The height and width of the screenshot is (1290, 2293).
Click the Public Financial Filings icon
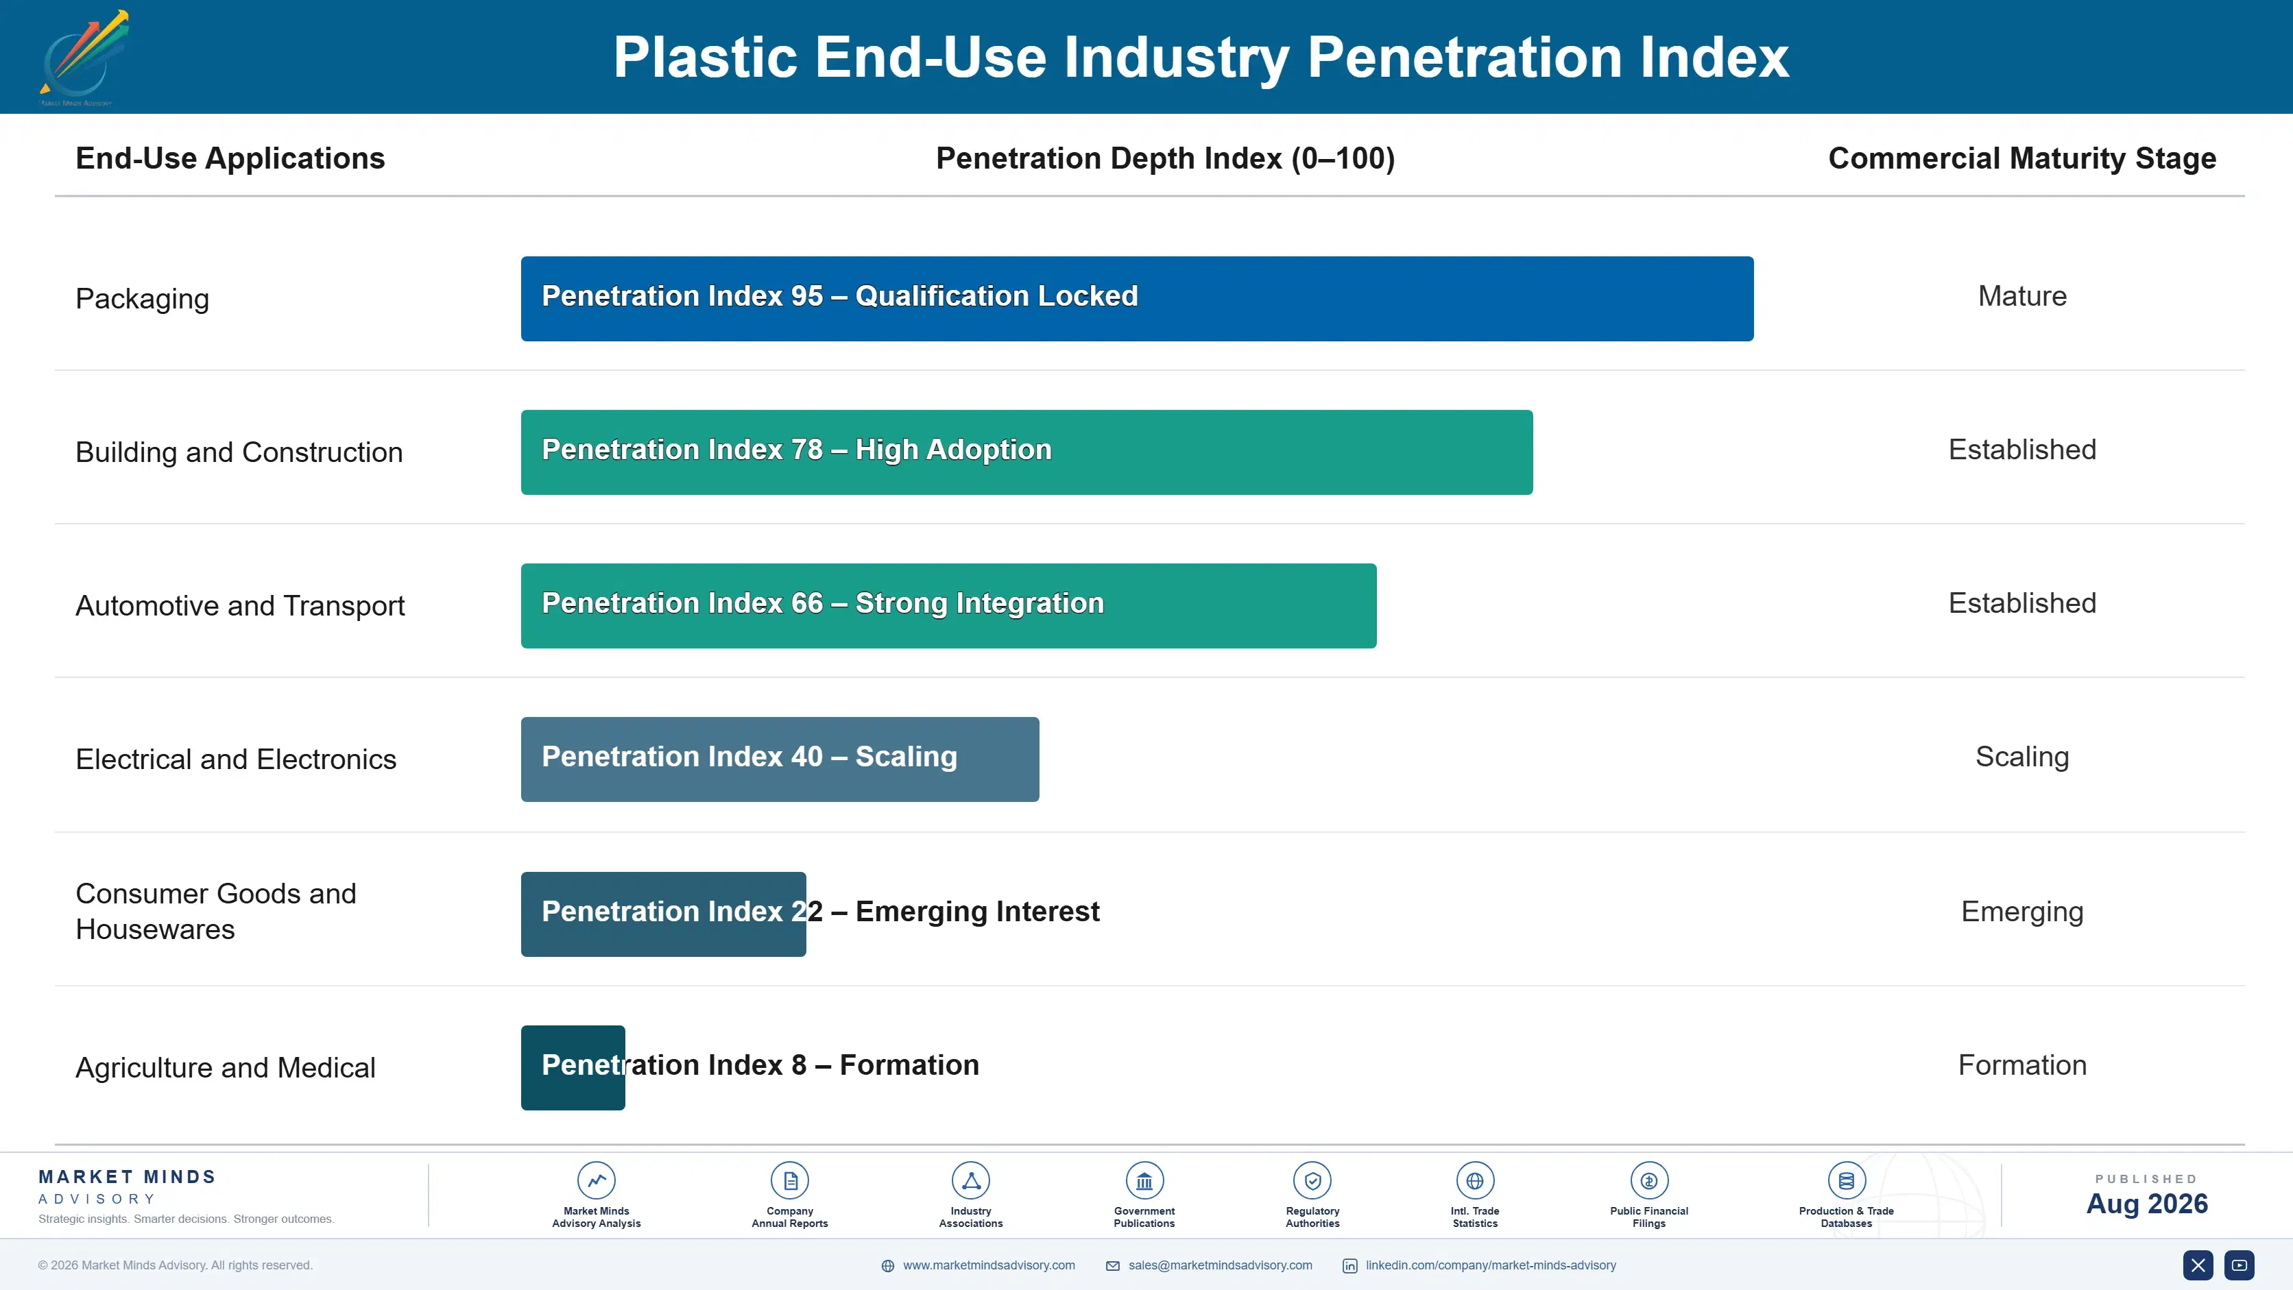[x=1648, y=1180]
